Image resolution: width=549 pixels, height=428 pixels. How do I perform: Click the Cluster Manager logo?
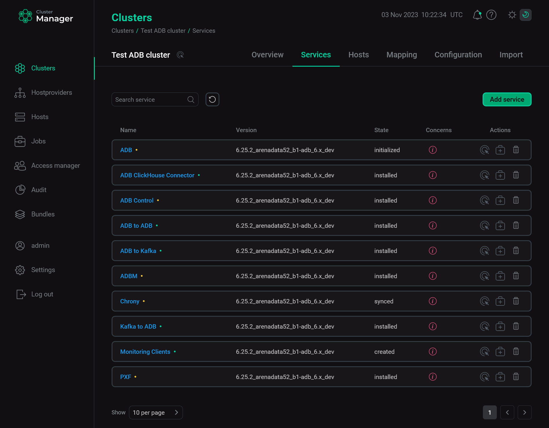(x=46, y=16)
